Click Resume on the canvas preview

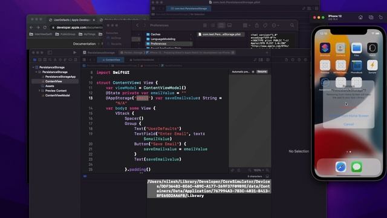tap(262, 71)
